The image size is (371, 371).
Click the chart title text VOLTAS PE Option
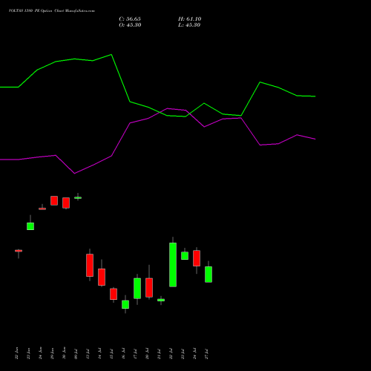point(52,10)
